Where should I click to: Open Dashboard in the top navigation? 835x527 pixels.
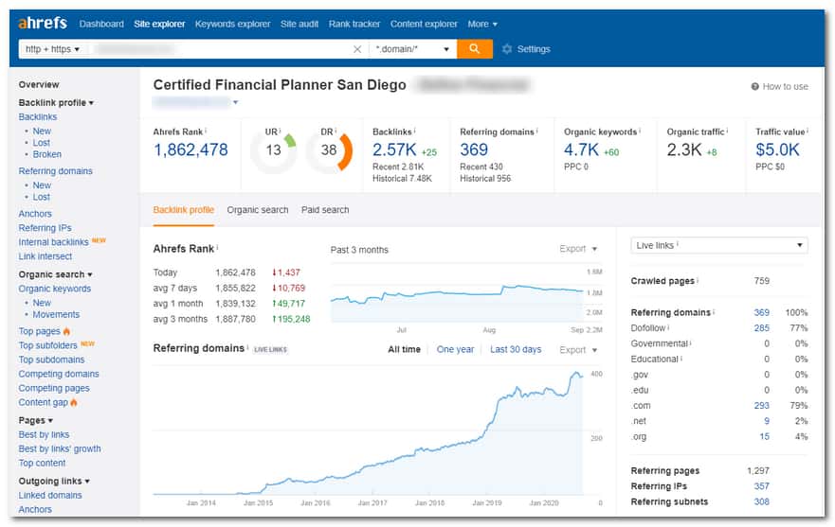coord(101,24)
